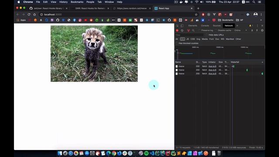
Task: Open first GitHub bookmark icon
Action: 58,20
